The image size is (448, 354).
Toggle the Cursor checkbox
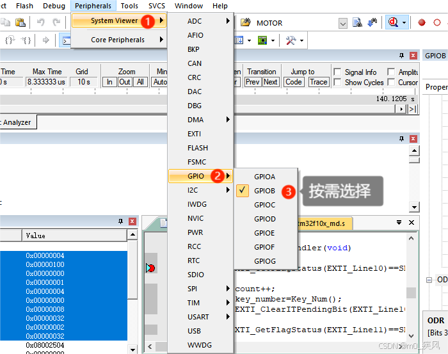coord(391,82)
